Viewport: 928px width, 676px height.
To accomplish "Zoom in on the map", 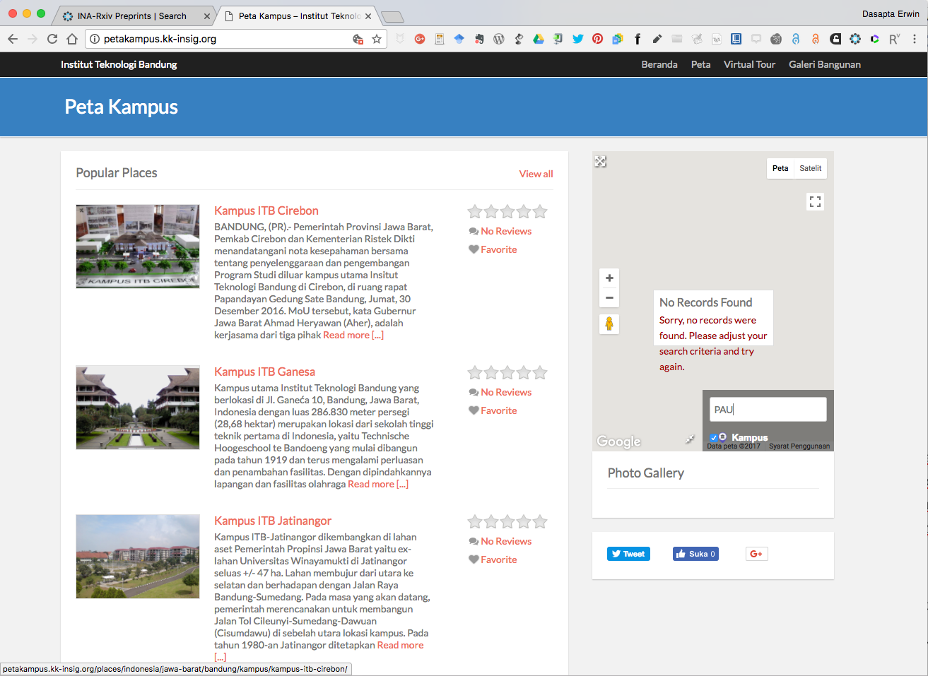I will click(609, 278).
